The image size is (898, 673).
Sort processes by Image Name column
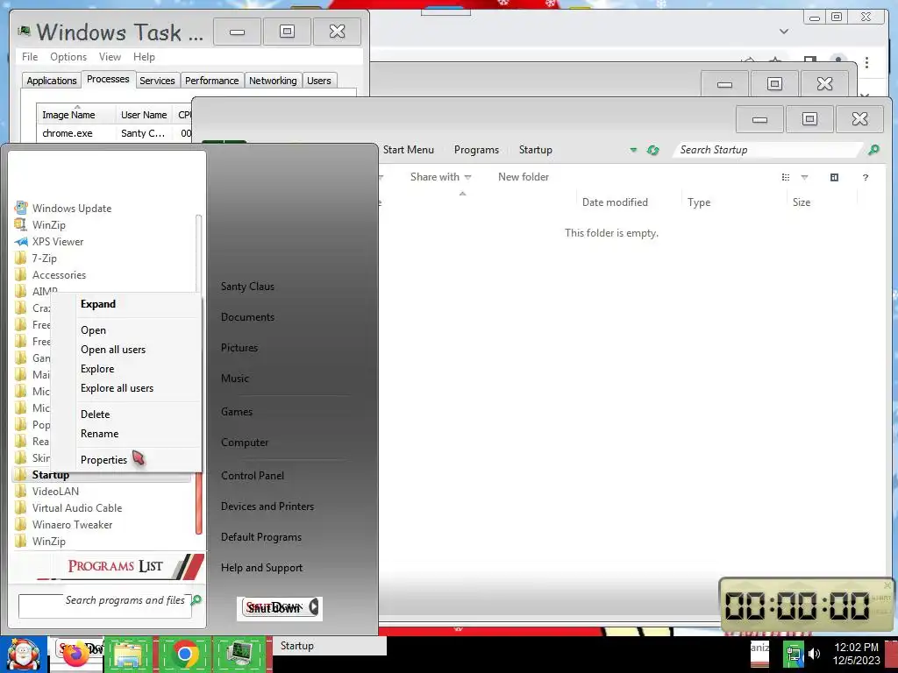click(75, 115)
